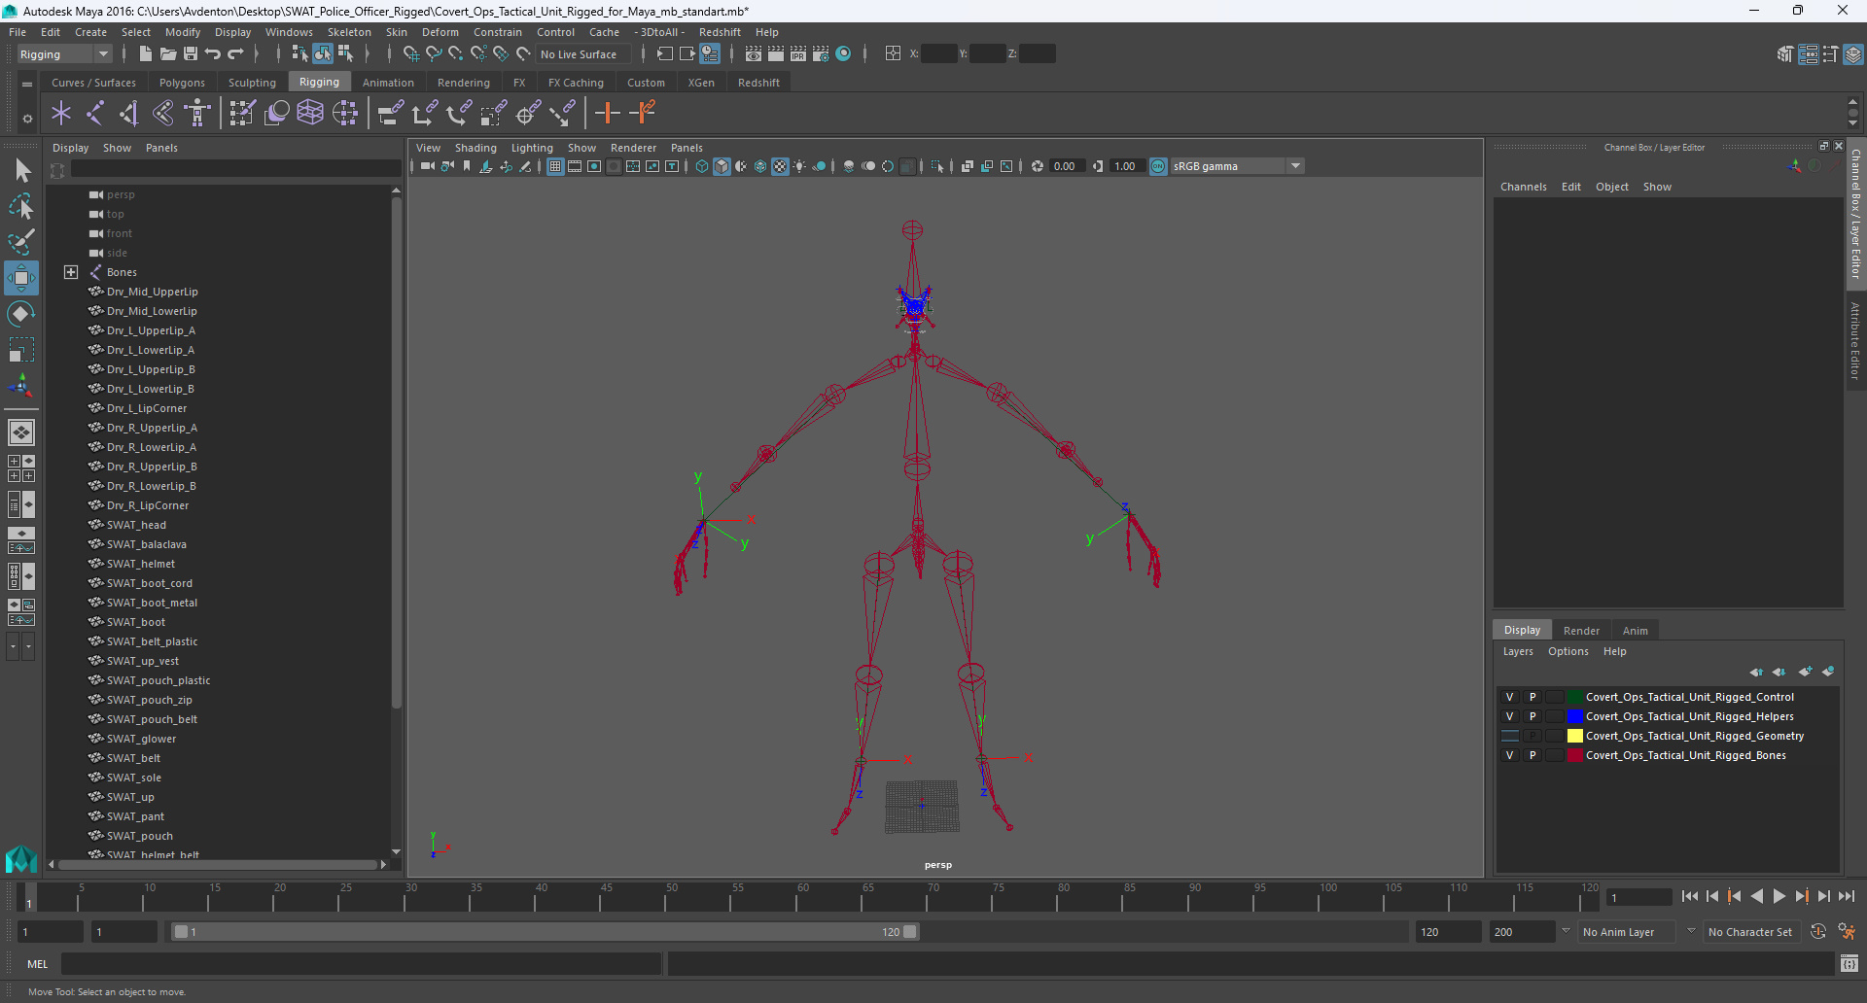
Task: Activate the Select tool arrow
Action: (21, 171)
